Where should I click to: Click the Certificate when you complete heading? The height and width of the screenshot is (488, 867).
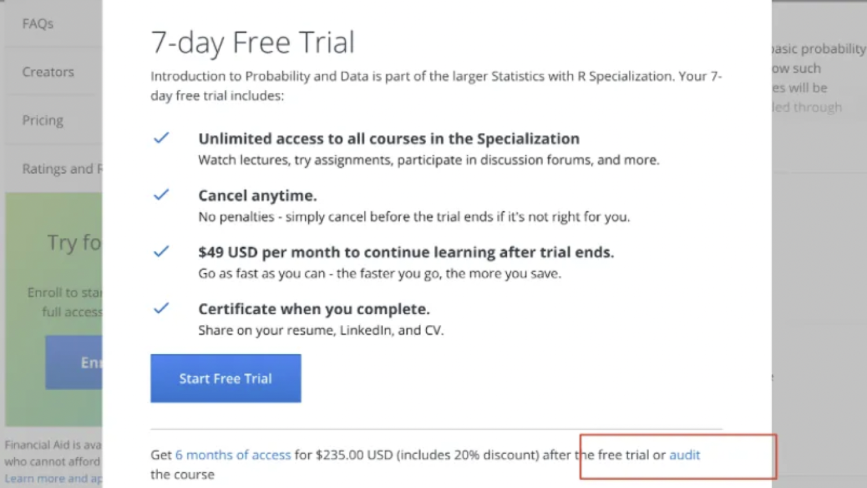pyautogui.click(x=314, y=309)
